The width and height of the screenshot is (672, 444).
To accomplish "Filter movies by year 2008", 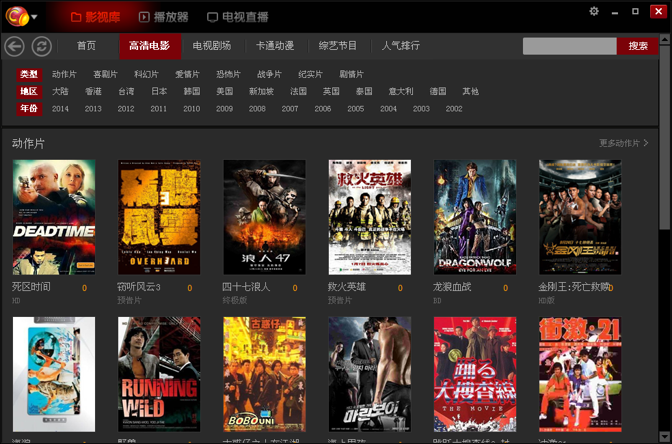I will click(x=257, y=109).
